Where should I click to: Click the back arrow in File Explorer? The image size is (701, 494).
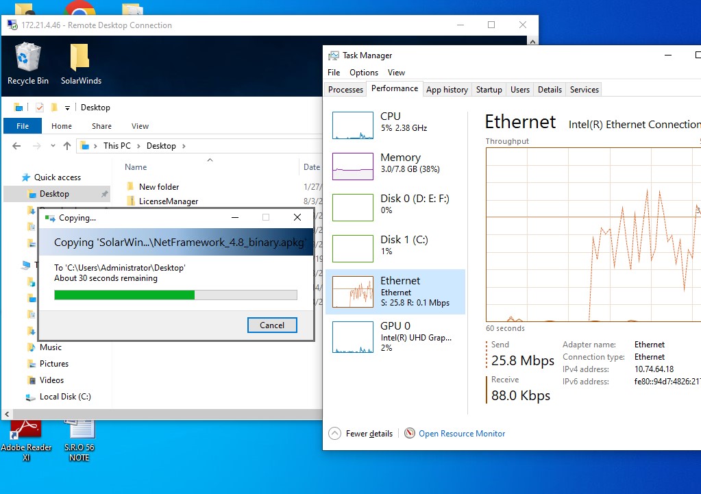click(16, 146)
